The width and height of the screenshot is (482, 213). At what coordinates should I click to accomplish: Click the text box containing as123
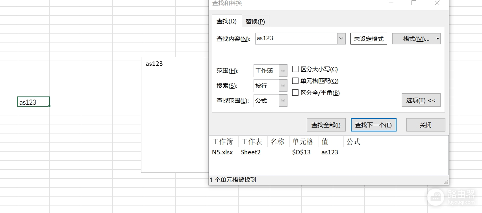coord(175,115)
